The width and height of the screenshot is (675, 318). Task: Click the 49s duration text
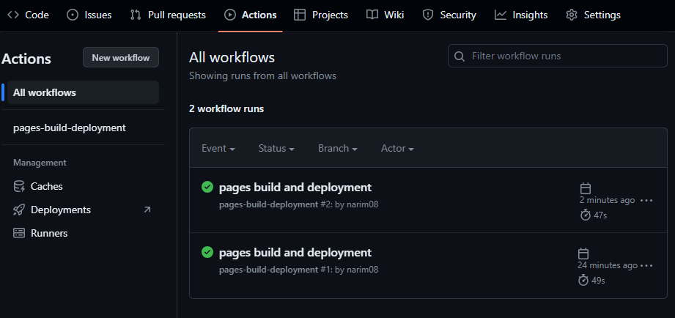point(598,281)
